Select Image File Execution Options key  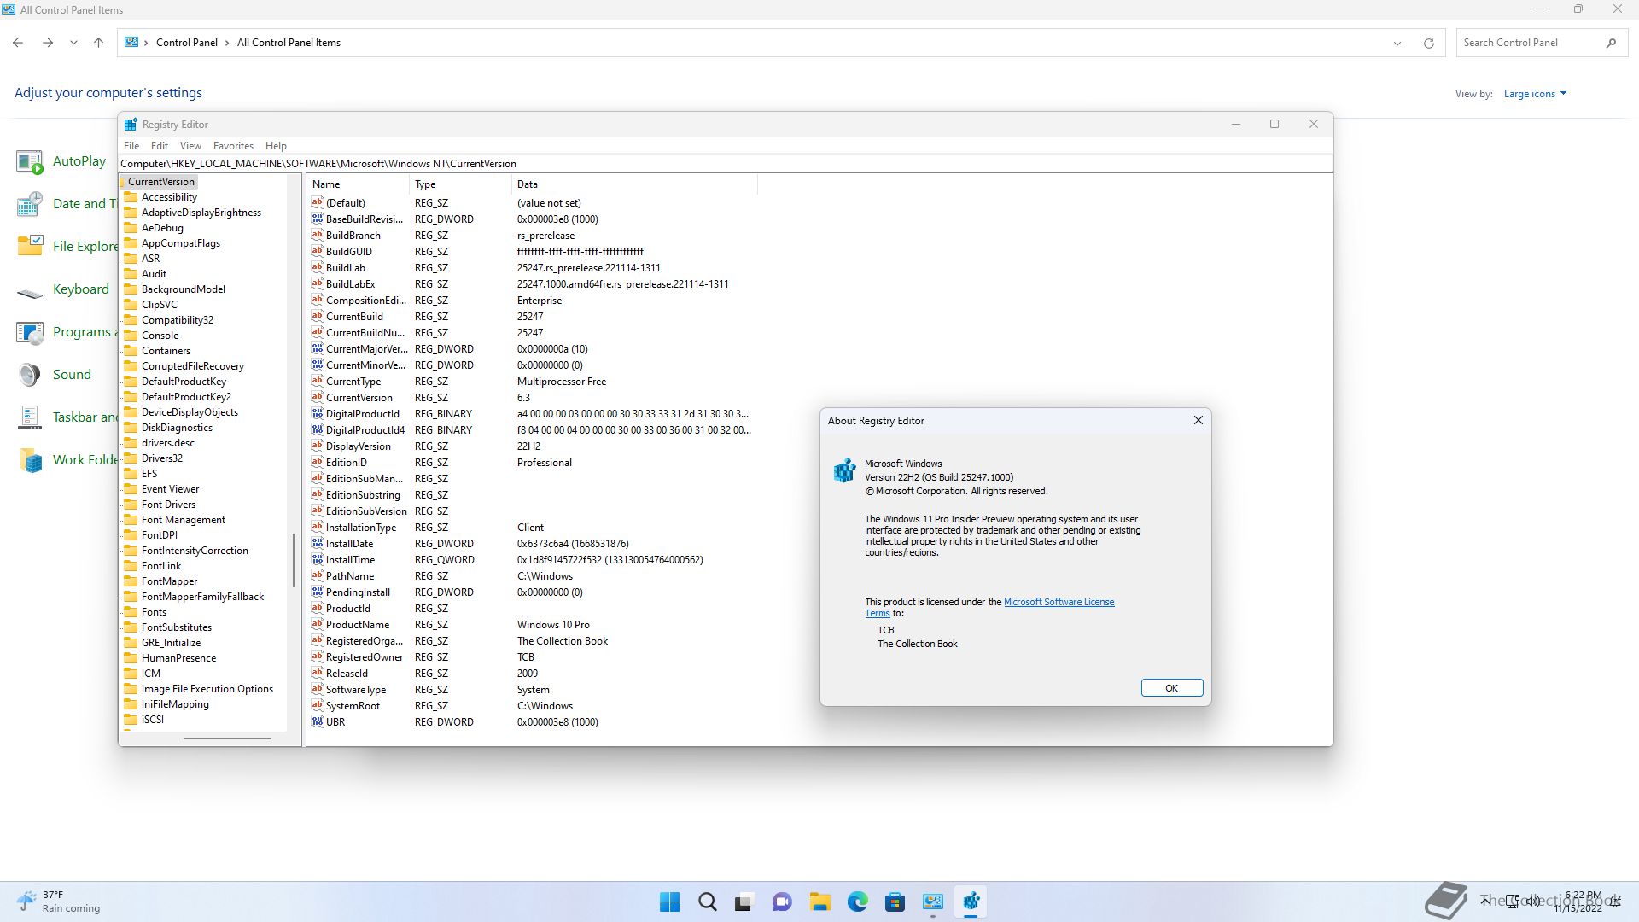click(207, 689)
